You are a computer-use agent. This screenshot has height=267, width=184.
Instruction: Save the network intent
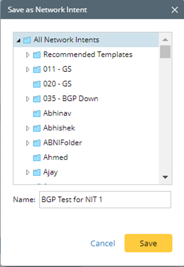[148, 243]
